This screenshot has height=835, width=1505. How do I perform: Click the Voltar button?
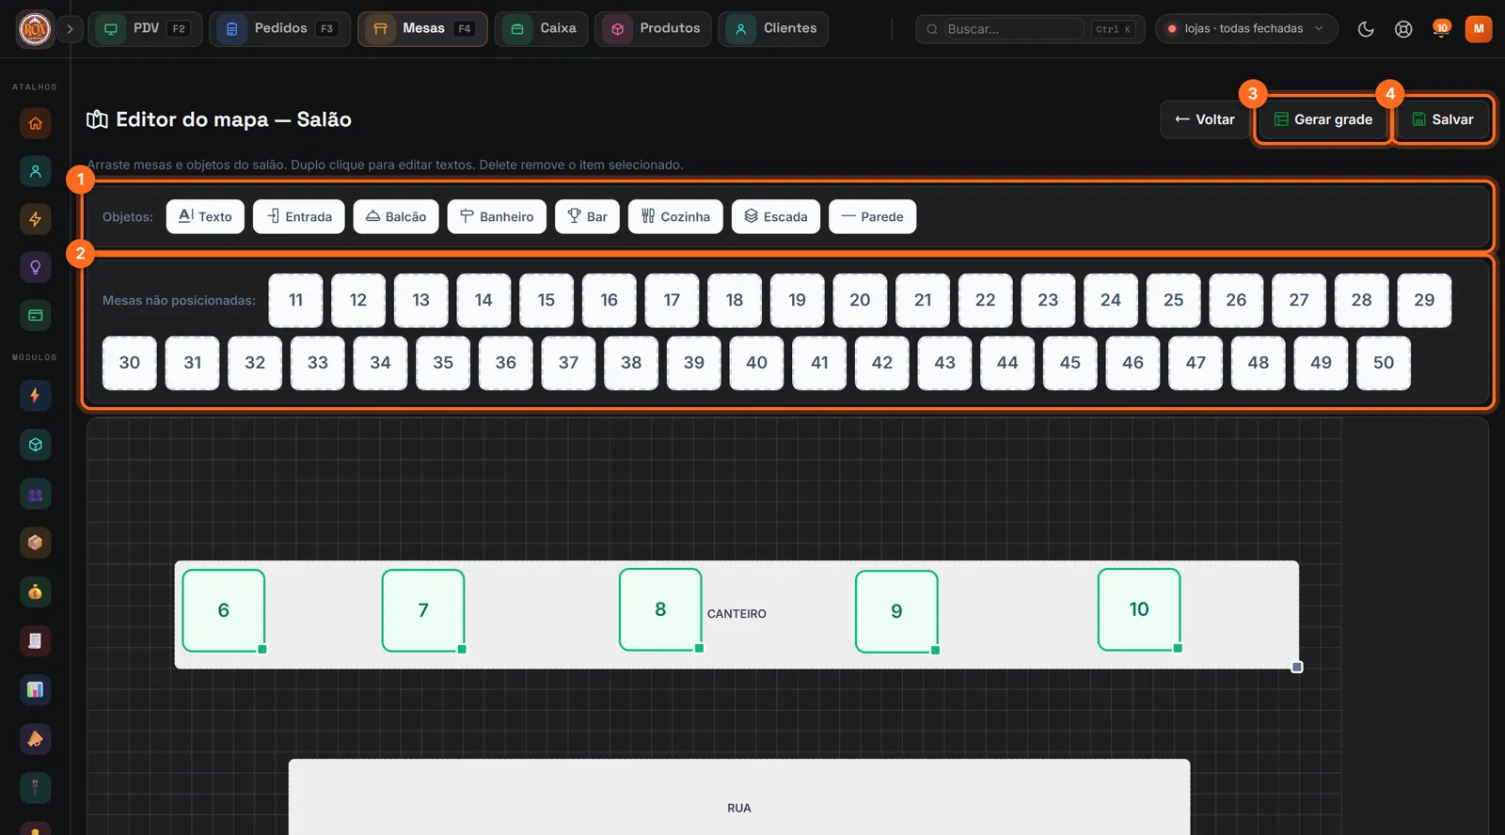[1205, 119]
